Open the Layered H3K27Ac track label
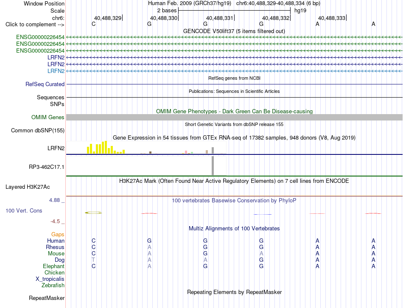Image resolution: width=403 pixels, height=308 pixels. click(x=28, y=187)
